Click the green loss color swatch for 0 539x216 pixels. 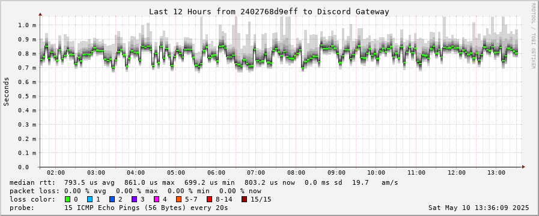67,199
